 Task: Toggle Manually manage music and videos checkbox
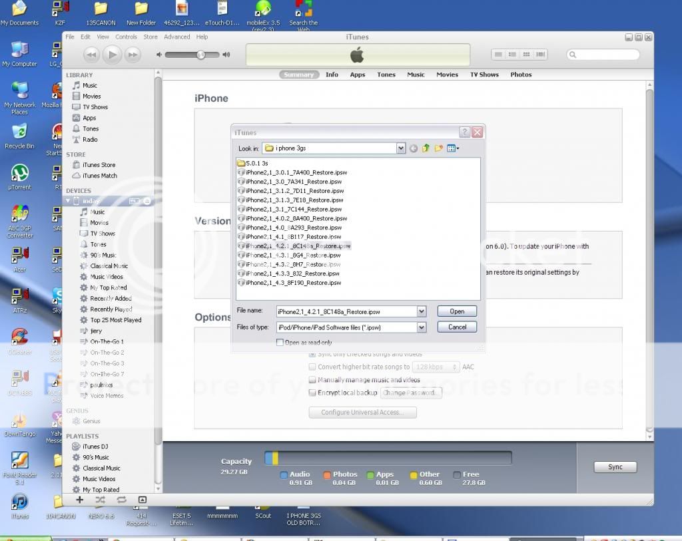(x=312, y=380)
